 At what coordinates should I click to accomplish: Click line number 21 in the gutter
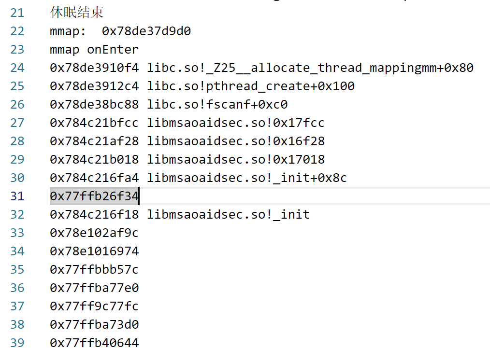tap(17, 13)
